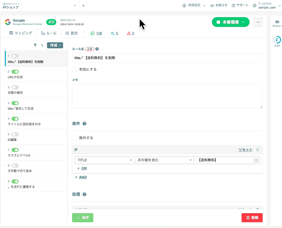Viewport: 282px width, 228px height.
Task: Open the 次の値を含む operator dropdown
Action: 164,160
